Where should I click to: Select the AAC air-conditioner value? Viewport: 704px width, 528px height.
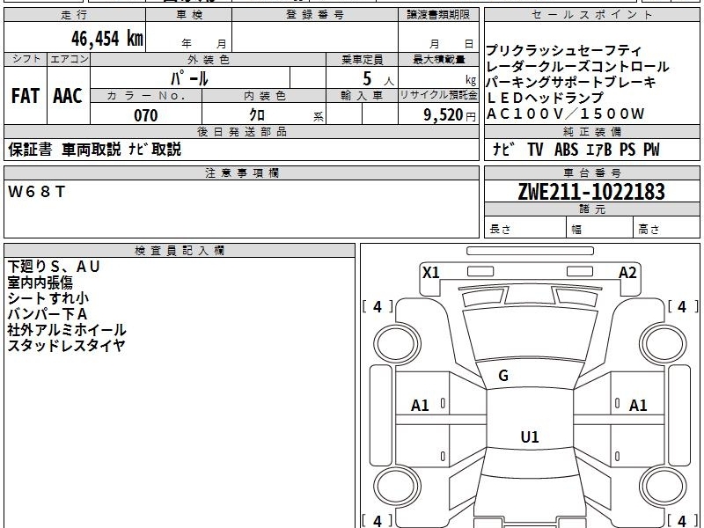[68, 96]
